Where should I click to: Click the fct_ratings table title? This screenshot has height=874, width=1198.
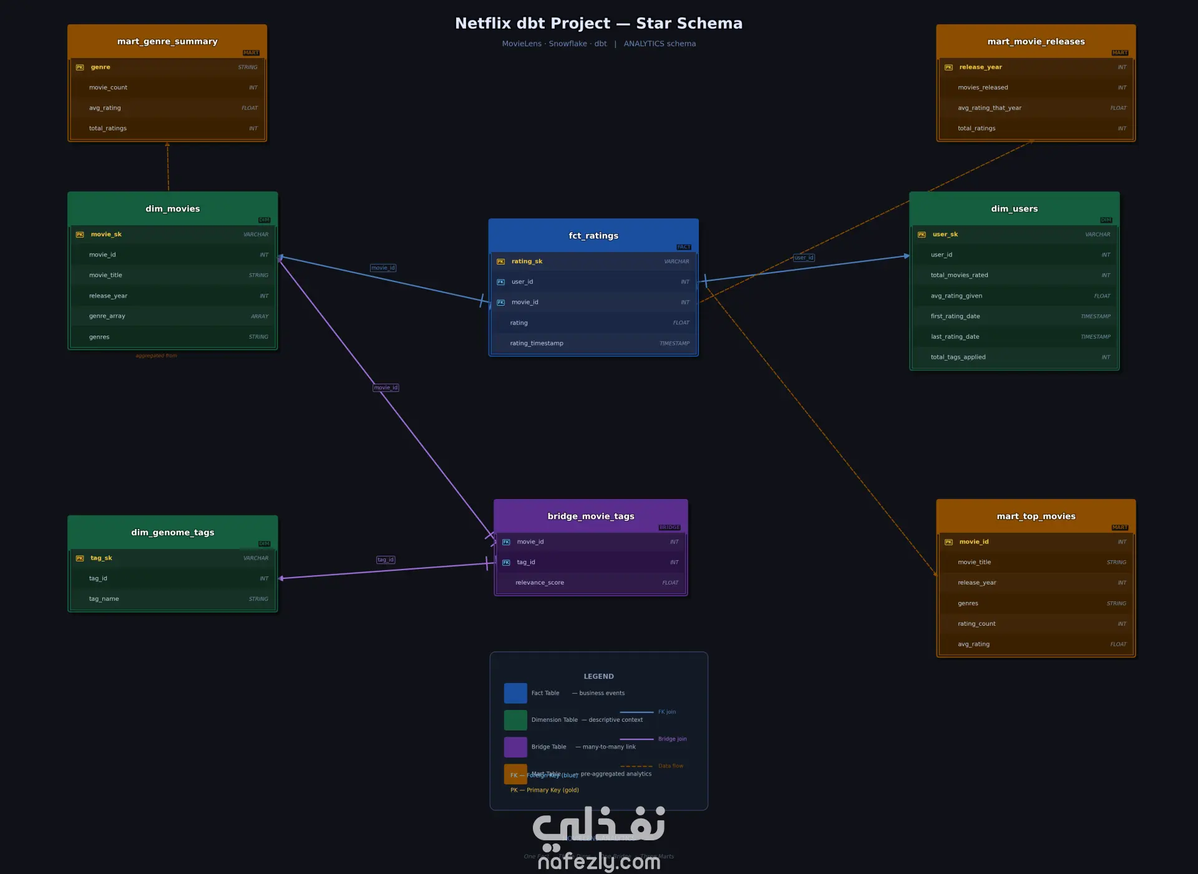pyautogui.click(x=593, y=236)
